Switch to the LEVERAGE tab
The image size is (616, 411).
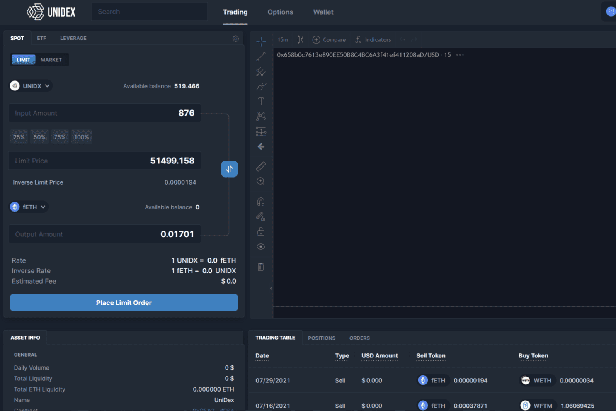click(x=73, y=38)
